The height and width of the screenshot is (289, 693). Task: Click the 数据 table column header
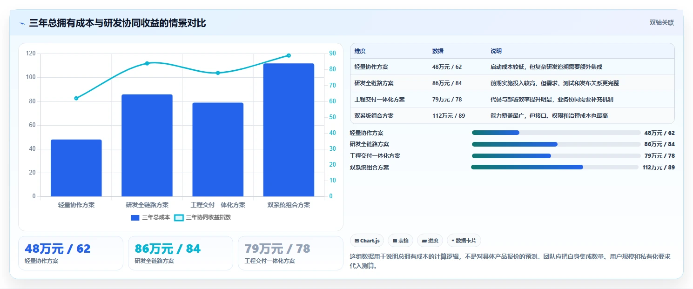click(x=438, y=51)
